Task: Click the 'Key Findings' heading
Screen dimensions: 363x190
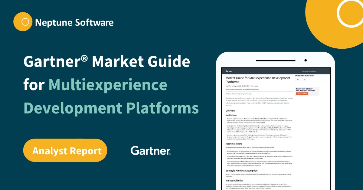Action: [x=231, y=115]
